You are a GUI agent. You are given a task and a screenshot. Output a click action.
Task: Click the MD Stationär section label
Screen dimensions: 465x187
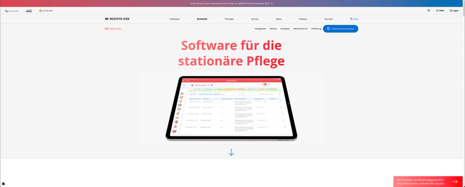tap(113, 29)
